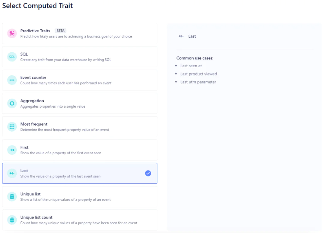
Task: Click the Most frequent grid icon
Action: 12,127
